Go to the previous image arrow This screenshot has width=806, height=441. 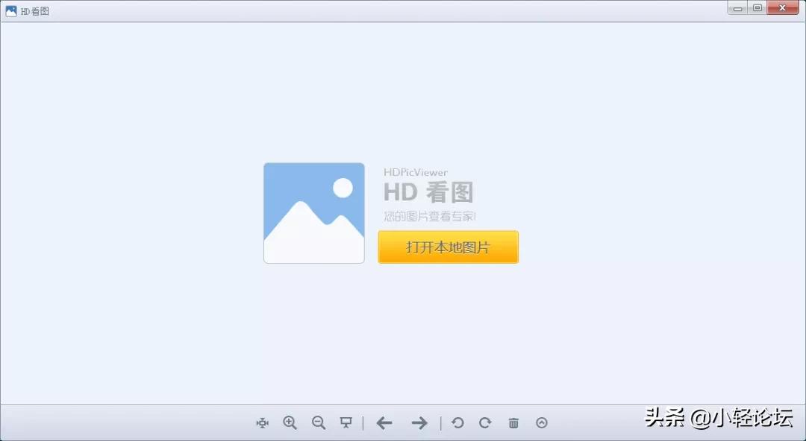tap(384, 422)
